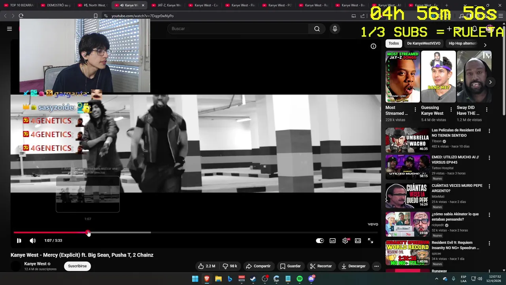The height and width of the screenshot is (285, 506).
Task: Click the Recortar button
Action: (x=321, y=266)
